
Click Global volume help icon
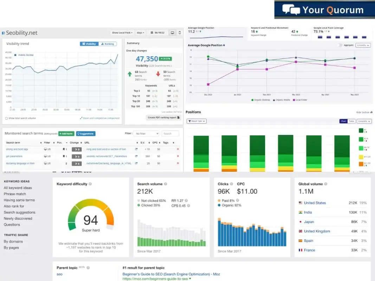tap(326, 184)
